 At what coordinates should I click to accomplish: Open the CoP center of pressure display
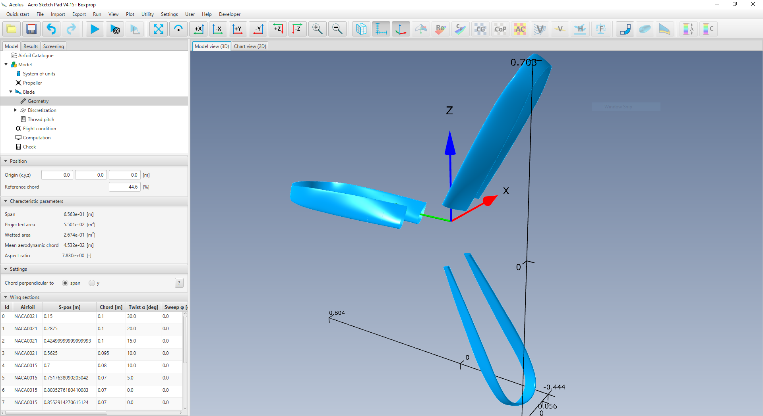click(x=500, y=29)
